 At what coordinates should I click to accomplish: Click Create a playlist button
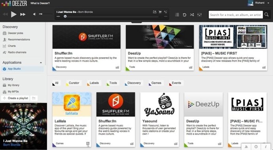coord(15,98)
